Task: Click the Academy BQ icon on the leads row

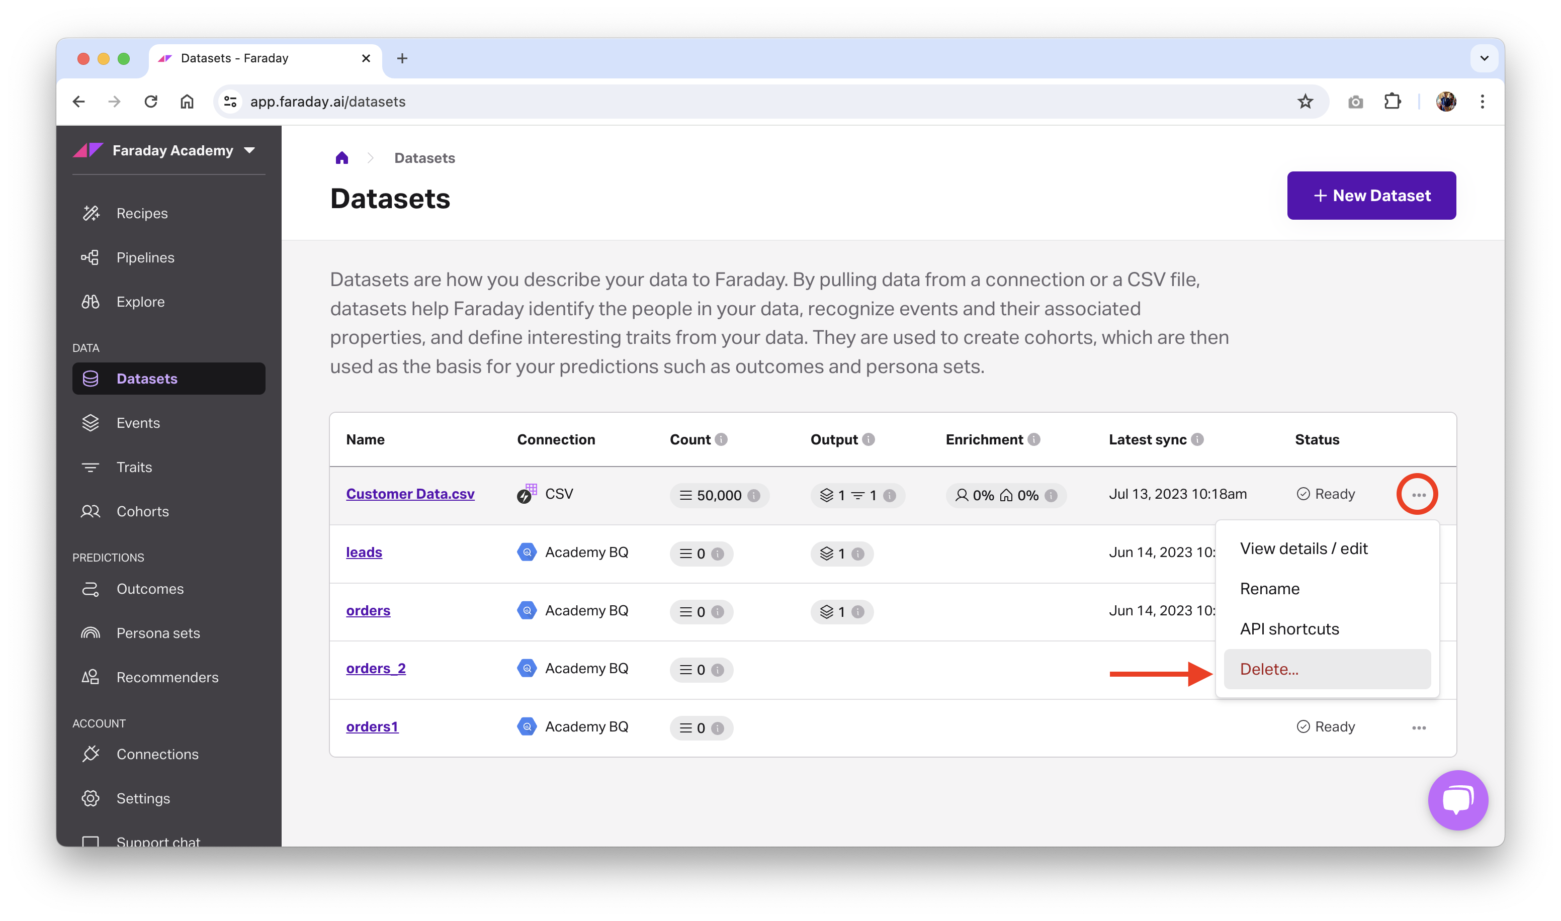Action: coord(527,551)
